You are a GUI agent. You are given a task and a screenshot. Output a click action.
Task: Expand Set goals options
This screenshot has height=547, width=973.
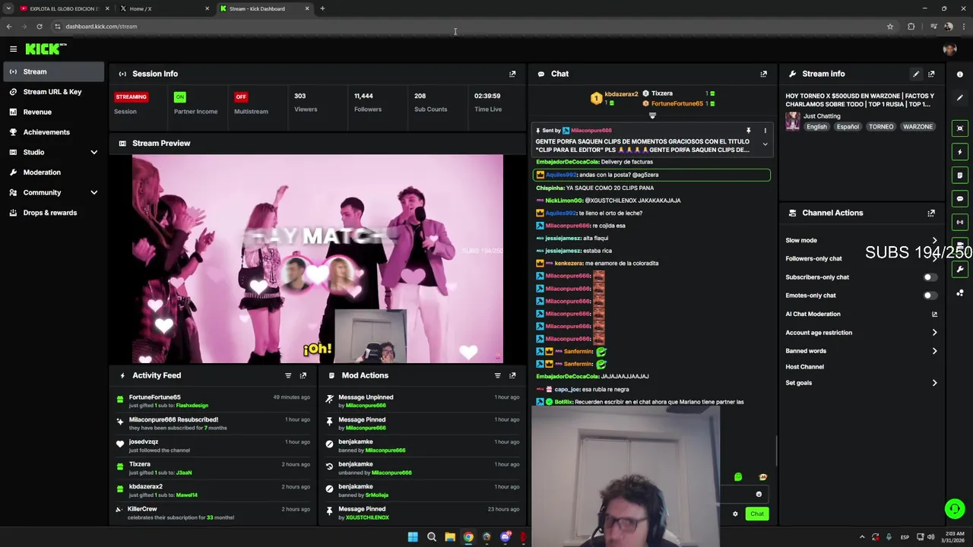click(934, 383)
